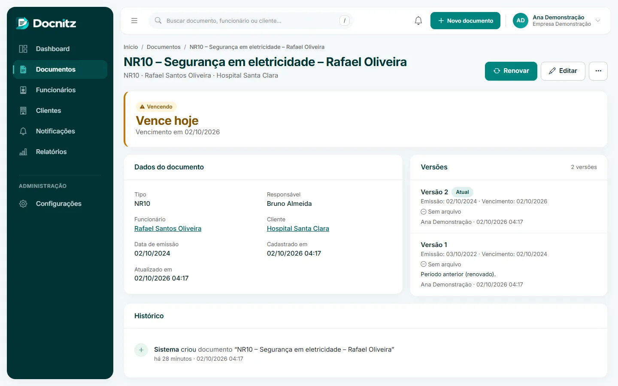Viewport: 618px width, 386px height.
Task: Open the more options ellipsis button
Action: (x=598, y=71)
